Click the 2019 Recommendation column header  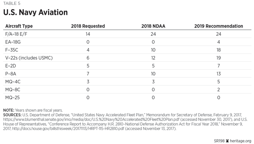click(x=219, y=26)
